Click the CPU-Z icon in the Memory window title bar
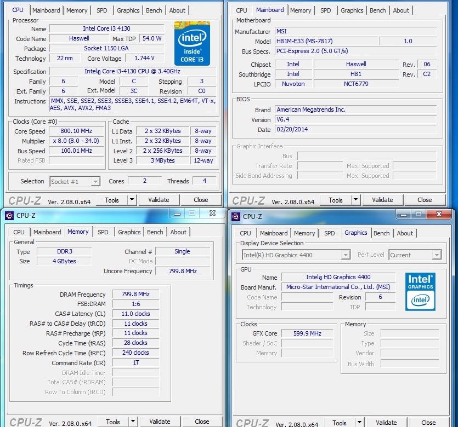The image size is (458, 427). 9,216
